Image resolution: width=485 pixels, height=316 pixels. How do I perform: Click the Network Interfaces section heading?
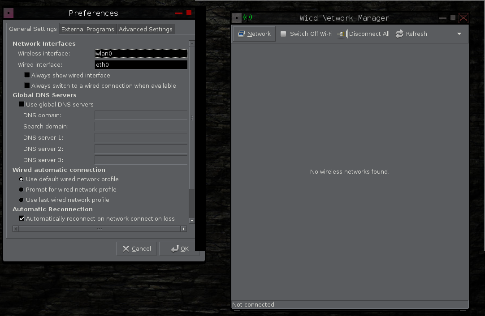click(x=44, y=43)
